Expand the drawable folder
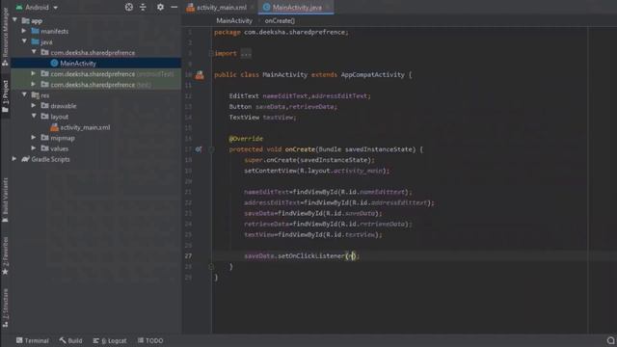 [x=34, y=105]
